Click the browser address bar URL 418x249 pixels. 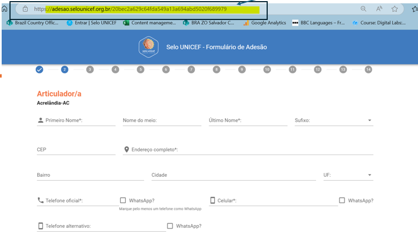point(130,9)
